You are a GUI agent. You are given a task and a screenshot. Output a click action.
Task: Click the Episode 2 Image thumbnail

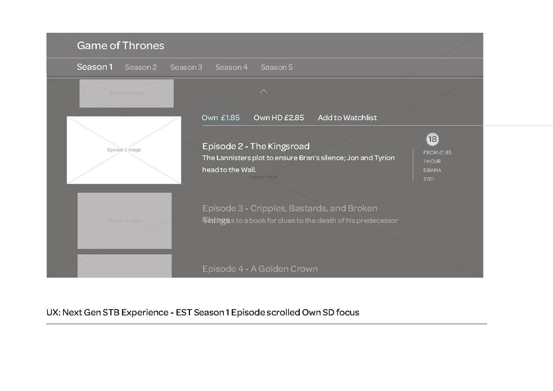[124, 150]
